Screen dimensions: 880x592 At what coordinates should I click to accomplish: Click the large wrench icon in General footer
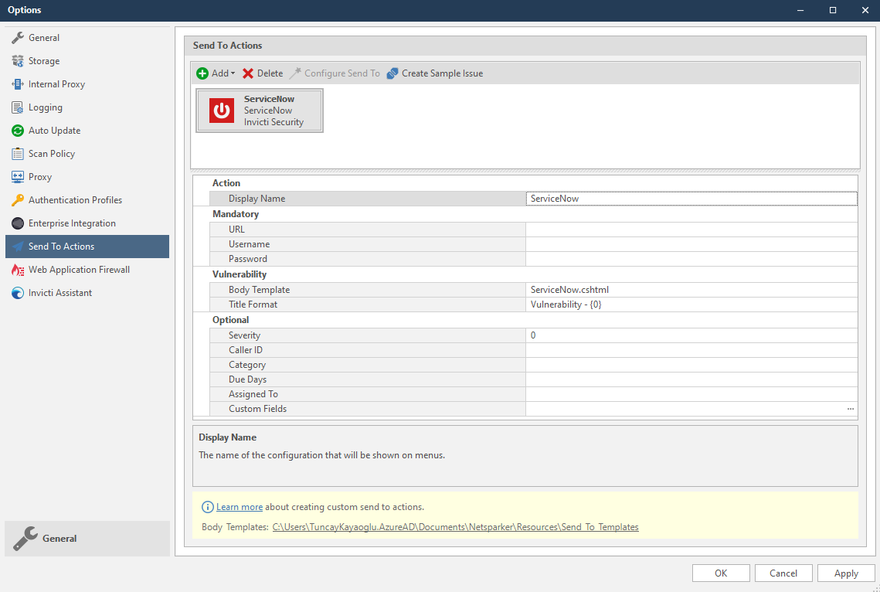click(25, 539)
